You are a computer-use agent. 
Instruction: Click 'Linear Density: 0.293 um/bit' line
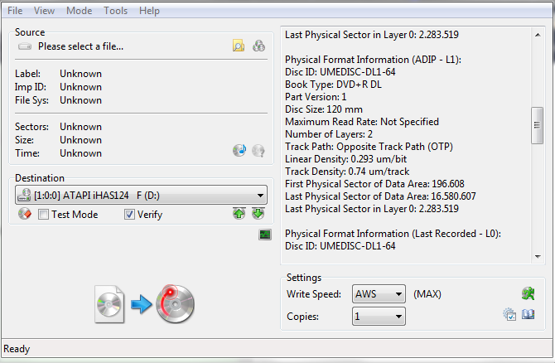click(x=345, y=159)
